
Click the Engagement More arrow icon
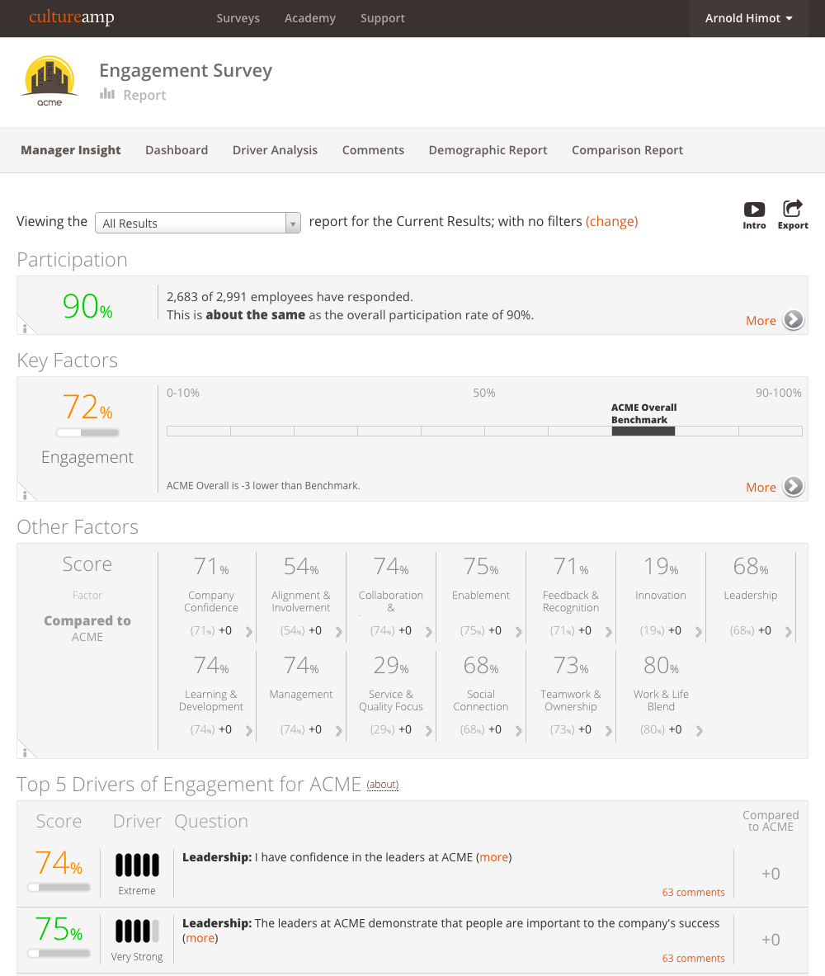tap(794, 487)
